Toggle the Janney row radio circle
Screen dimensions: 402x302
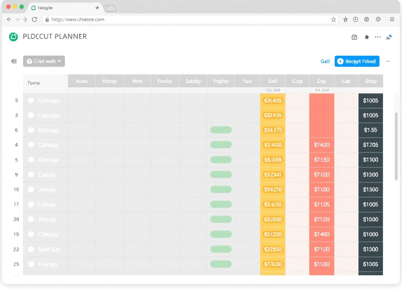pos(31,190)
